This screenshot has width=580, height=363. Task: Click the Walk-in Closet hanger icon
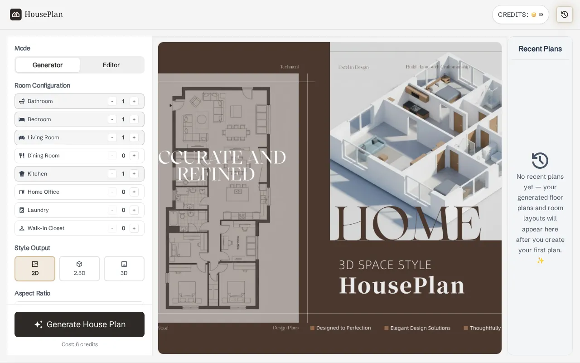click(22, 228)
